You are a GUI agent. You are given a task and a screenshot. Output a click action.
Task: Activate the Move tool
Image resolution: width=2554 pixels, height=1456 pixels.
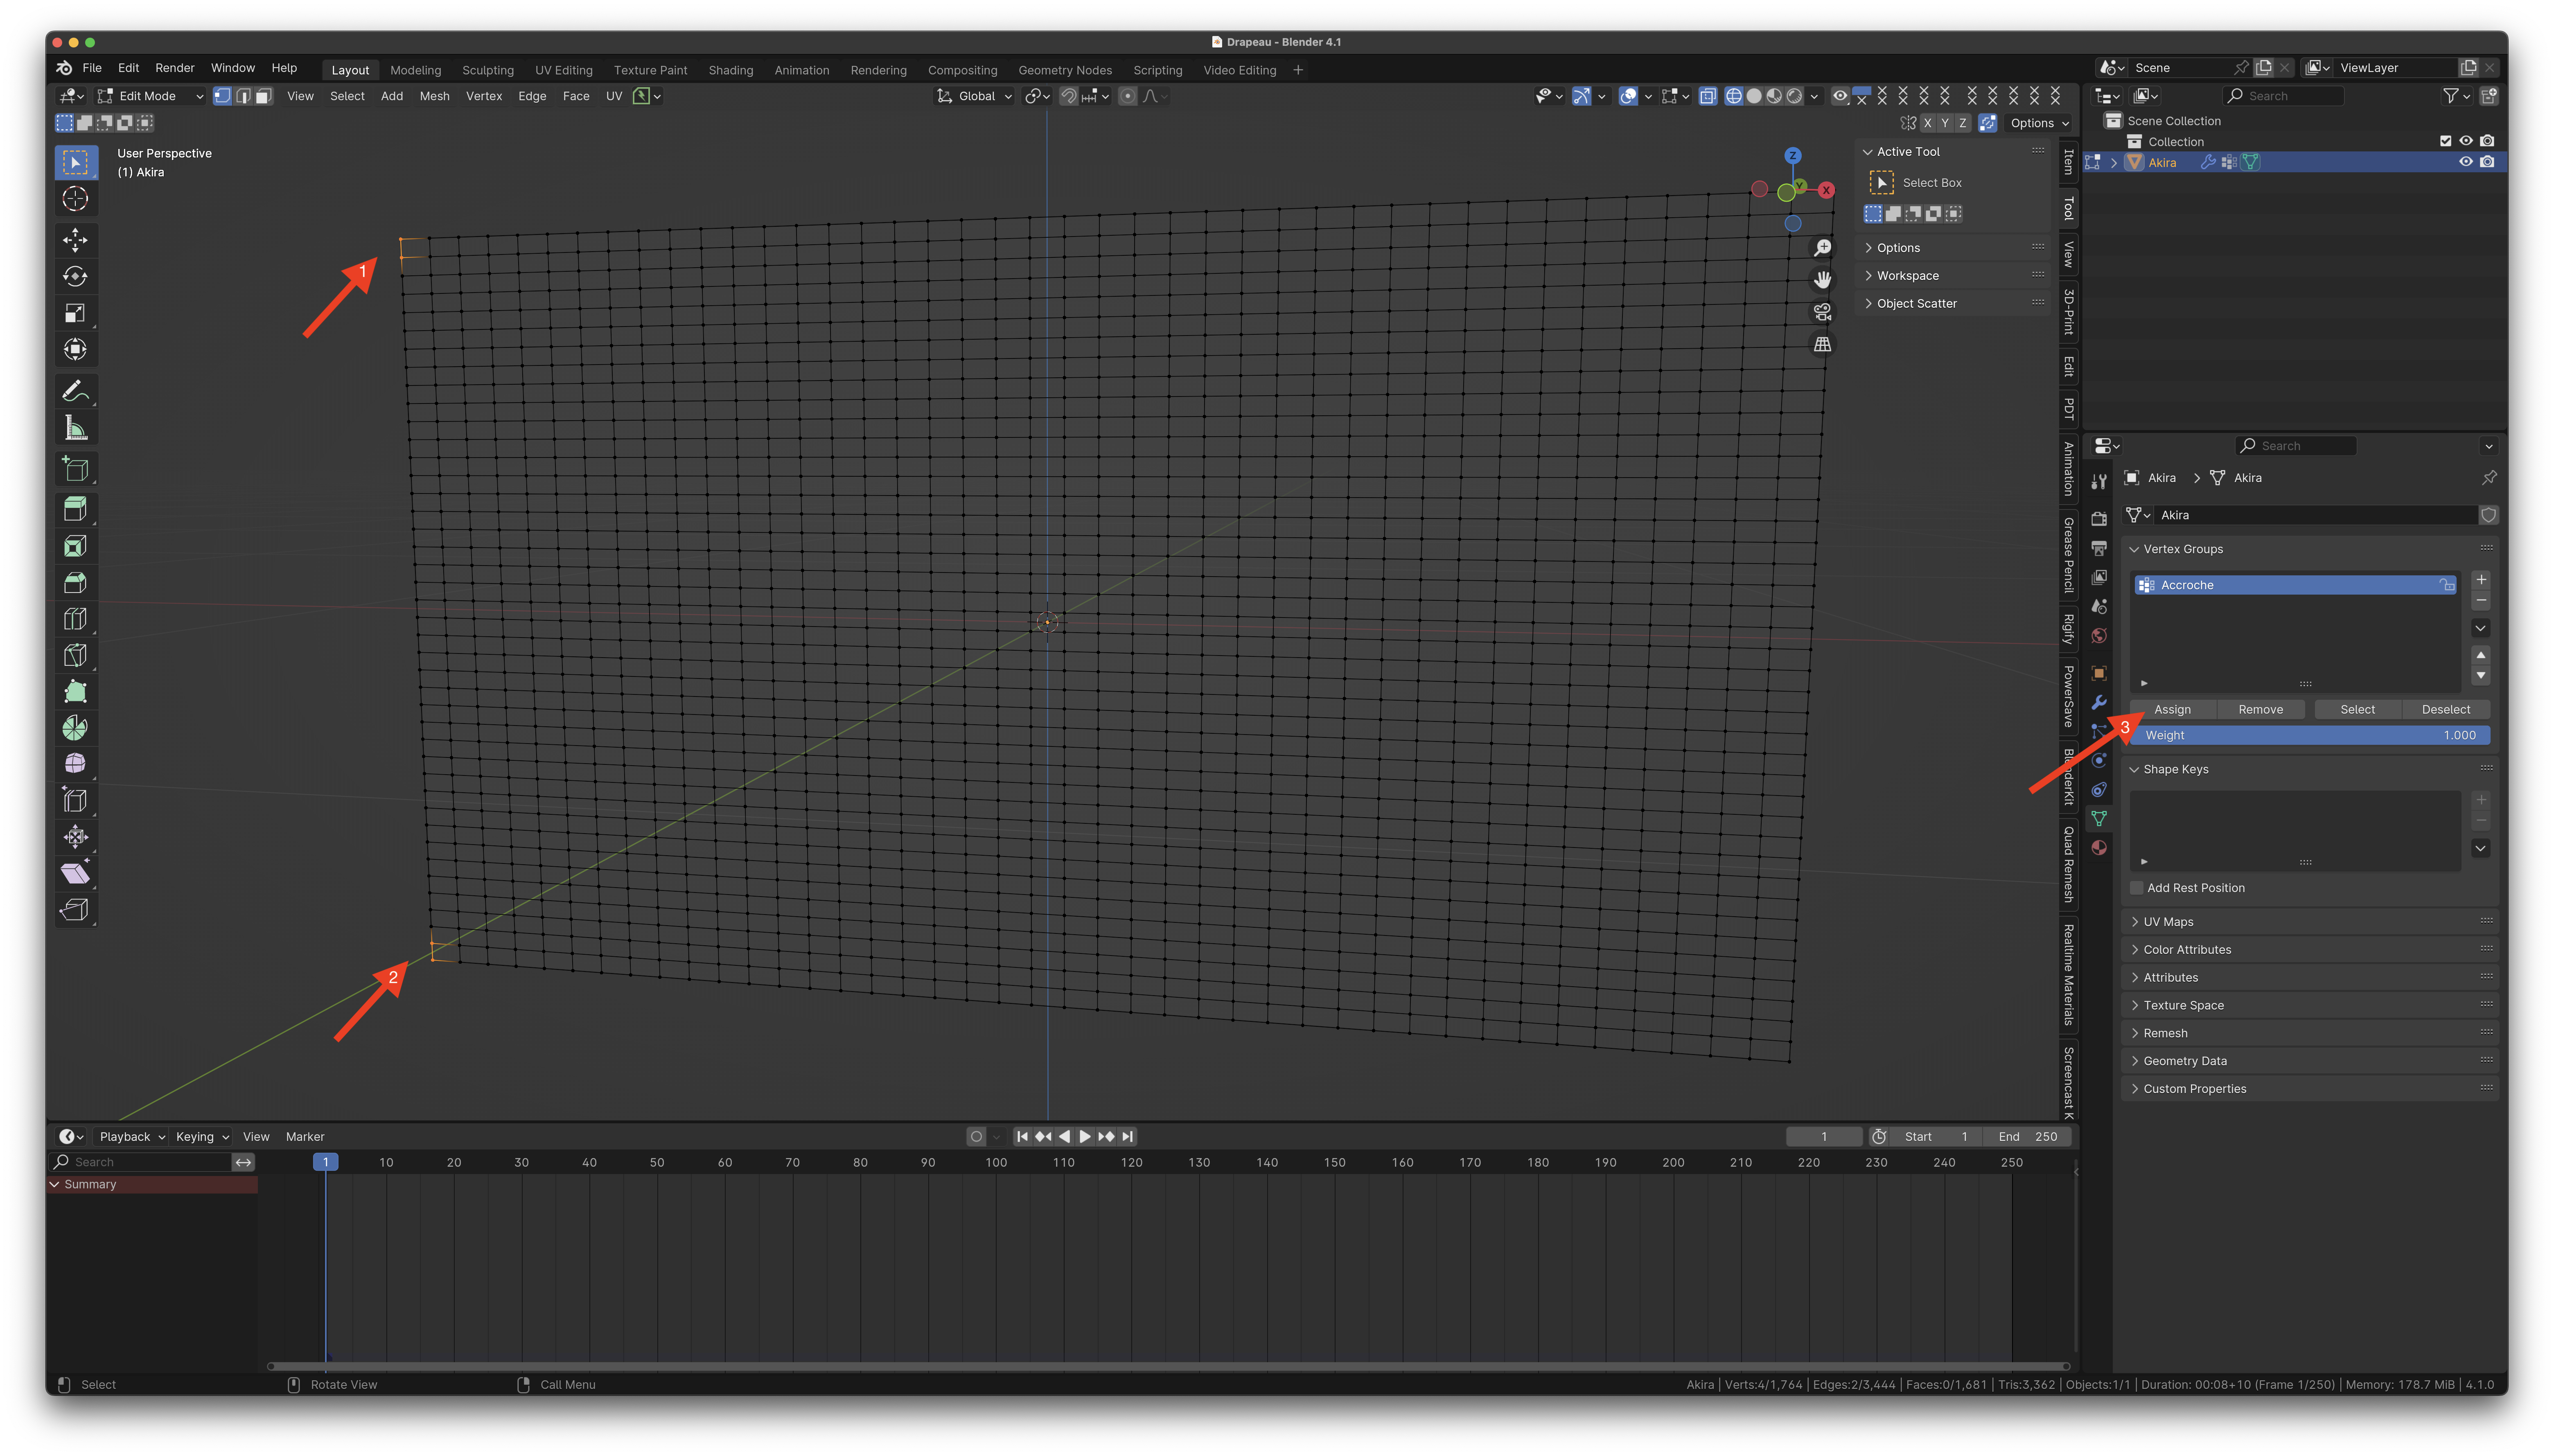75,240
